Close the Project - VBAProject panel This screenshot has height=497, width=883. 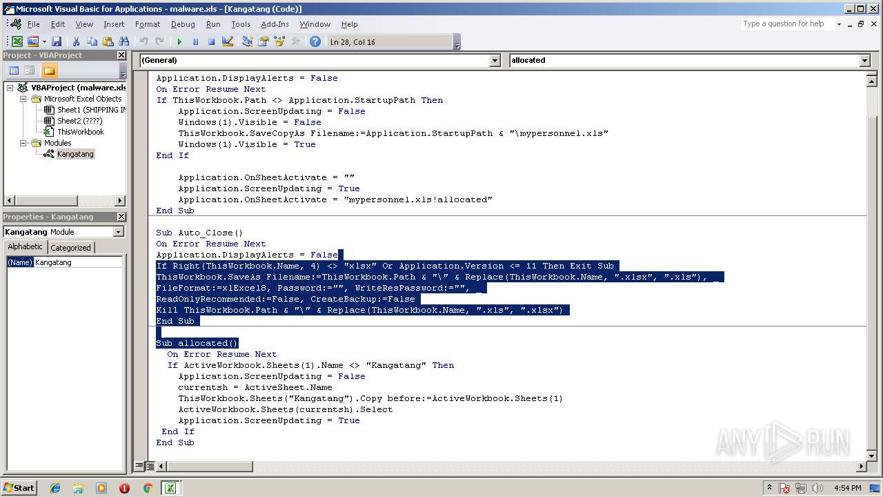point(121,55)
